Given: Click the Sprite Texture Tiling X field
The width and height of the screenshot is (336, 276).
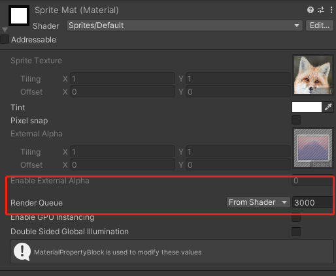Looking at the screenshot, I should pyautogui.click(x=122, y=78).
